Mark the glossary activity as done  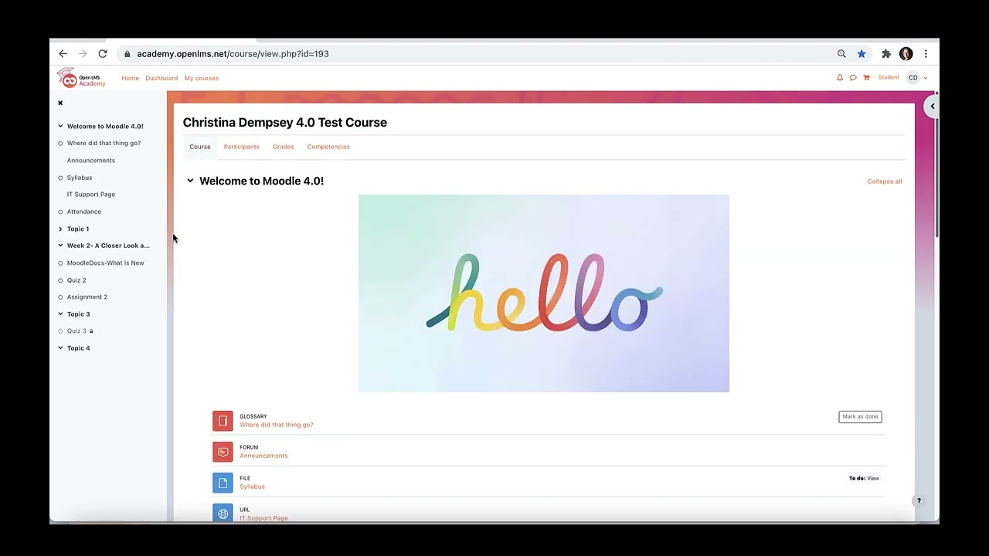[x=860, y=416]
